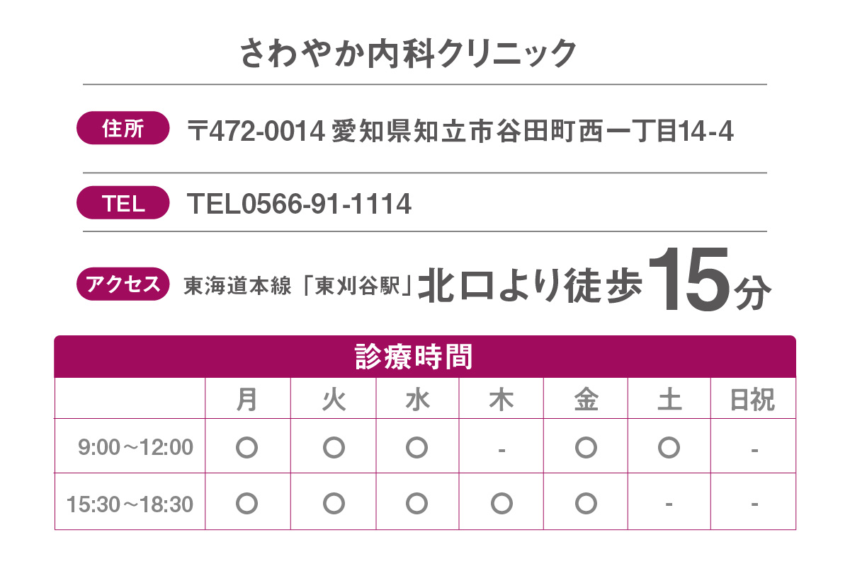Click the 月 column header
The height and width of the screenshot is (566, 850).
[x=246, y=400]
